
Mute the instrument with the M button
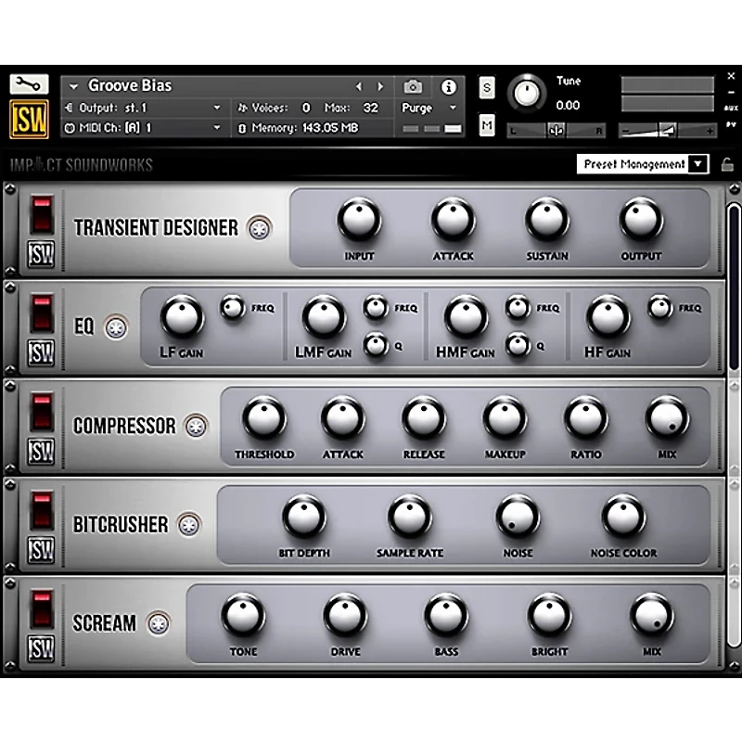[487, 125]
